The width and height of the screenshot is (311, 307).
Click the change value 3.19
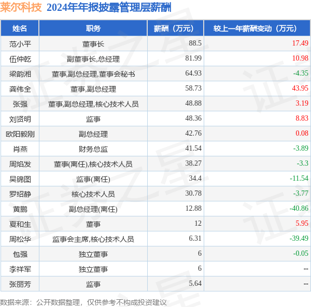(302, 103)
